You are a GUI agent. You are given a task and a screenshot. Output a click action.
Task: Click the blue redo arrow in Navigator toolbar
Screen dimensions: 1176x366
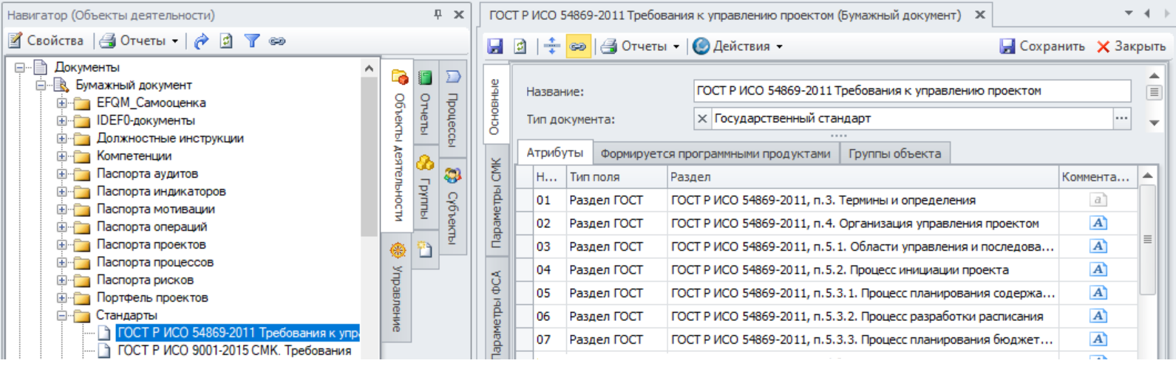pyautogui.click(x=201, y=41)
